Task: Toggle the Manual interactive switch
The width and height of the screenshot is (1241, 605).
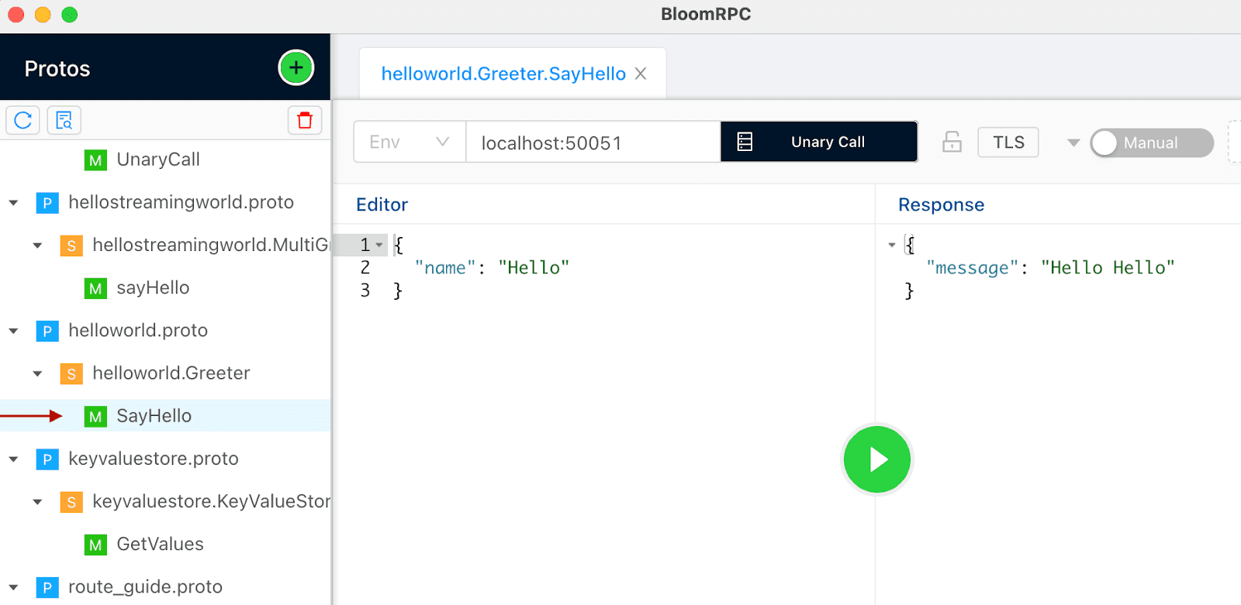Action: coord(1152,143)
